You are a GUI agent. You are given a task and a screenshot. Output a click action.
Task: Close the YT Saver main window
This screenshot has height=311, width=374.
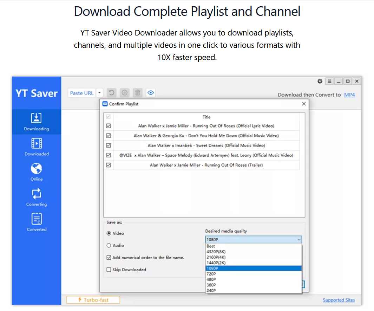[357, 81]
